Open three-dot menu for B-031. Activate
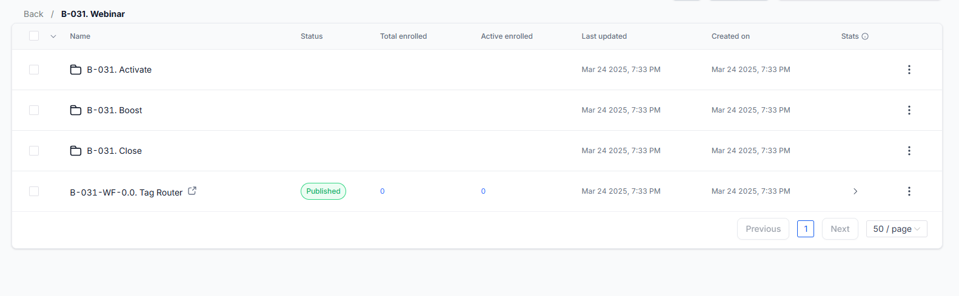959x296 pixels. pyautogui.click(x=909, y=70)
